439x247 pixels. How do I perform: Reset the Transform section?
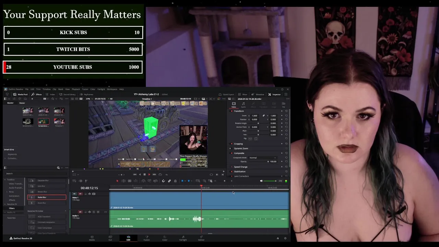286,111
